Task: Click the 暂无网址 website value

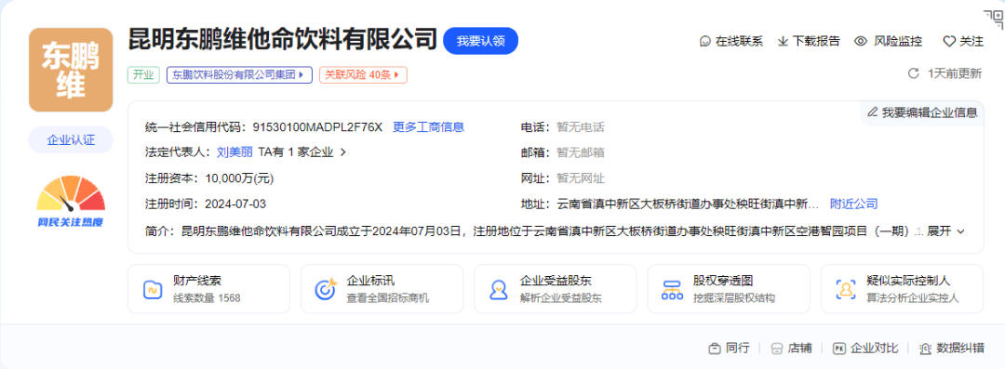Action: pyautogui.click(x=581, y=178)
